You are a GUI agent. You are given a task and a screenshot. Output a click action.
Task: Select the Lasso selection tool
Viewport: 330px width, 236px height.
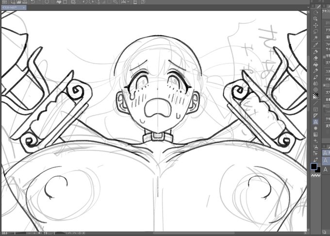point(315,32)
